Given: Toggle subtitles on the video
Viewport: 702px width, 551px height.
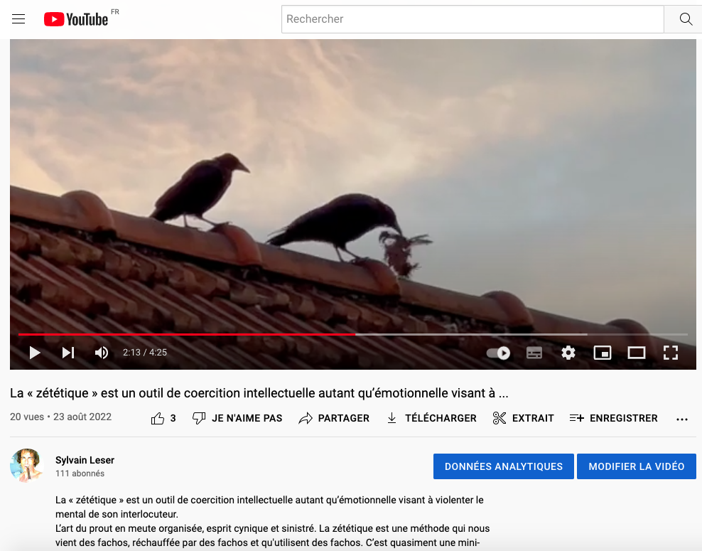Looking at the screenshot, I should pyautogui.click(x=534, y=353).
